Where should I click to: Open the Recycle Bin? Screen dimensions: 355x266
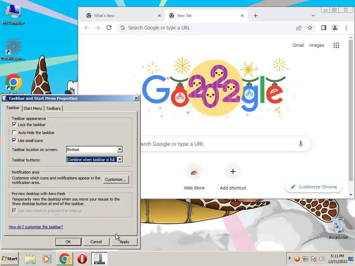point(338,228)
